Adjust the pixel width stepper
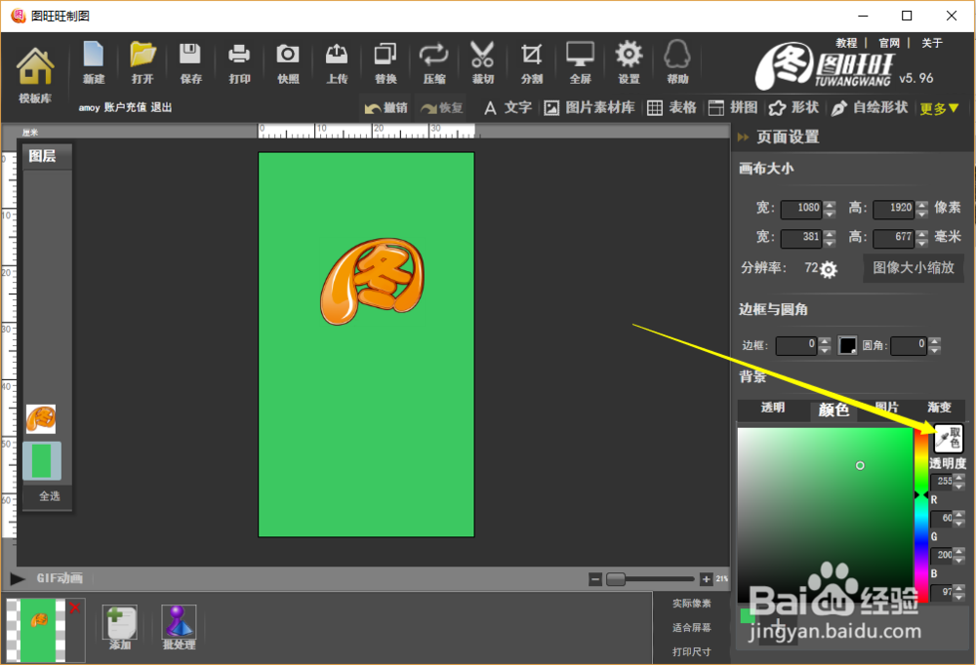 829,209
